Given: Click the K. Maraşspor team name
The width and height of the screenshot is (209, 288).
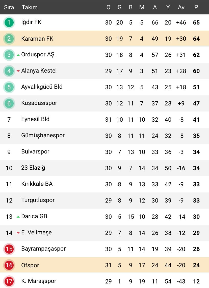Looking at the screenshot, I should [x=39, y=281].
